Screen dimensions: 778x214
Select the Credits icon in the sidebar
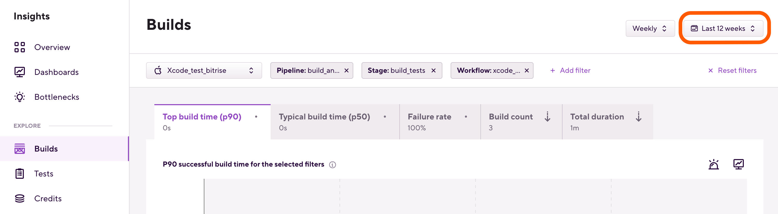pos(19,198)
